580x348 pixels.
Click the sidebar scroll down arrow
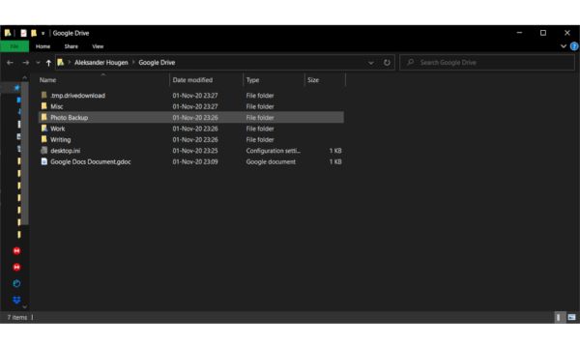[25, 307]
